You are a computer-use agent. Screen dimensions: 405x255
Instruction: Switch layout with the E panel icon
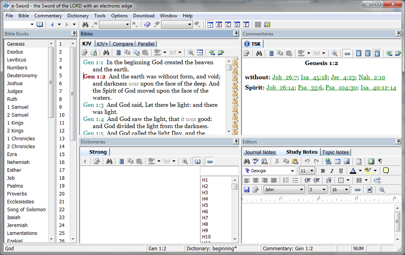[x=246, y=24]
